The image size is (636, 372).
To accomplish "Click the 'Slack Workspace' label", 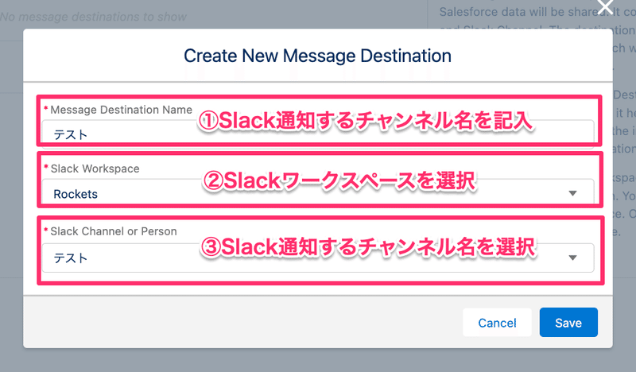I will 95,169.
